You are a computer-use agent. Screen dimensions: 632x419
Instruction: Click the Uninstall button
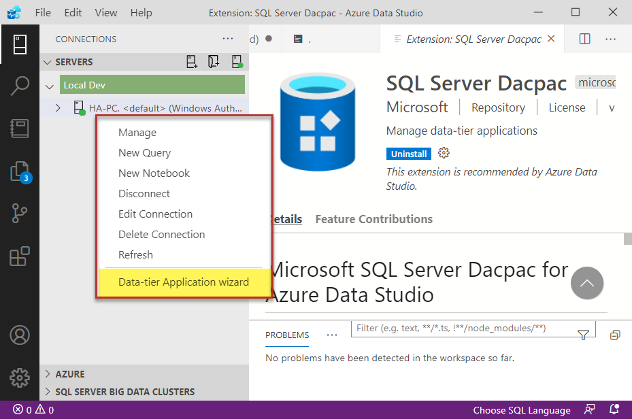tap(409, 154)
